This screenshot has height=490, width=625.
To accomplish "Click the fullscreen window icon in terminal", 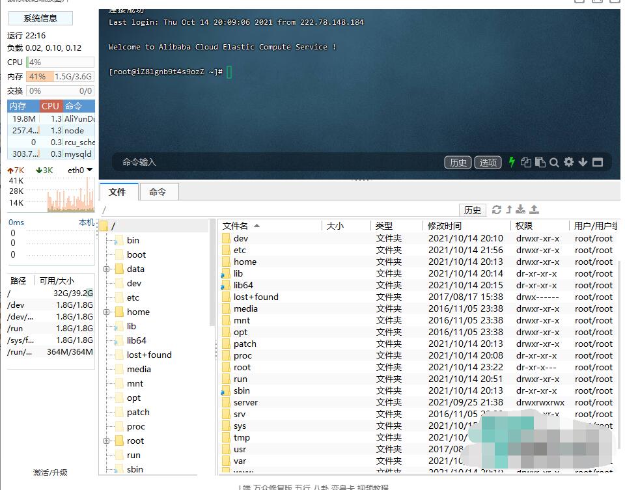I will (x=597, y=162).
